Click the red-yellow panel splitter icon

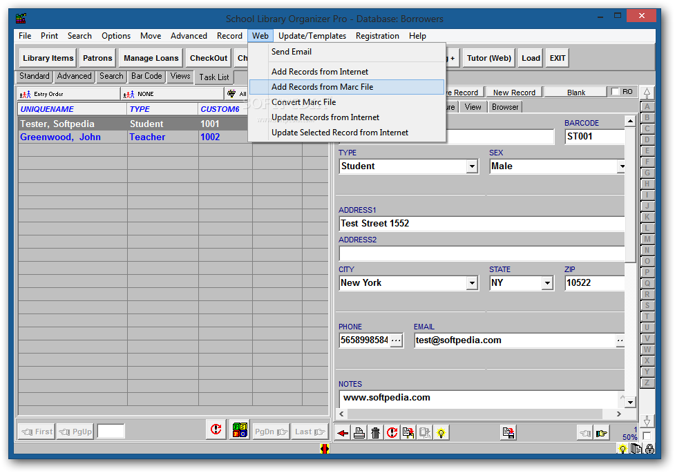pyautogui.click(x=325, y=449)
